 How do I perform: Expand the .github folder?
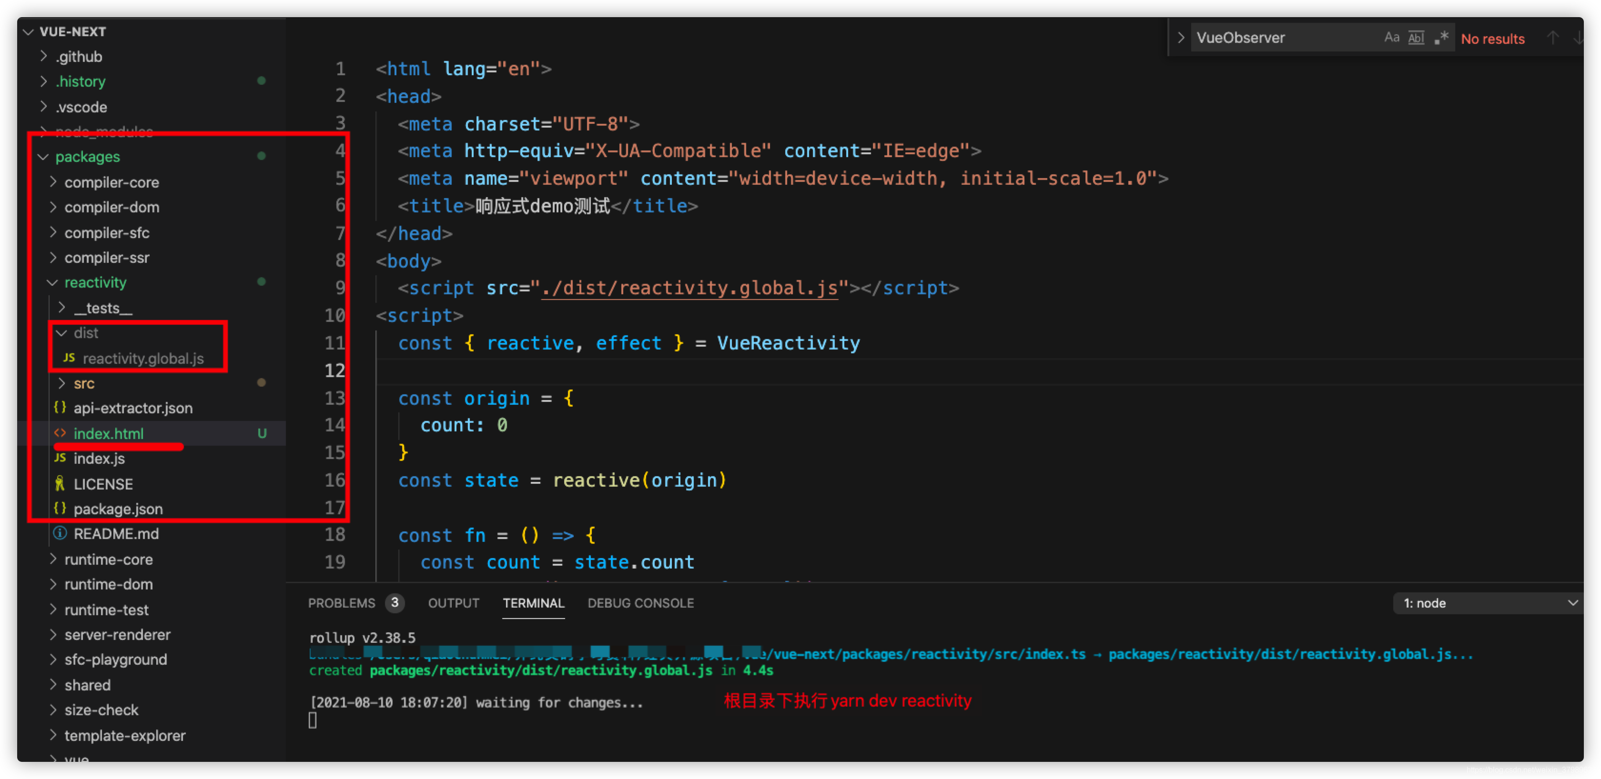coord(43,56)
